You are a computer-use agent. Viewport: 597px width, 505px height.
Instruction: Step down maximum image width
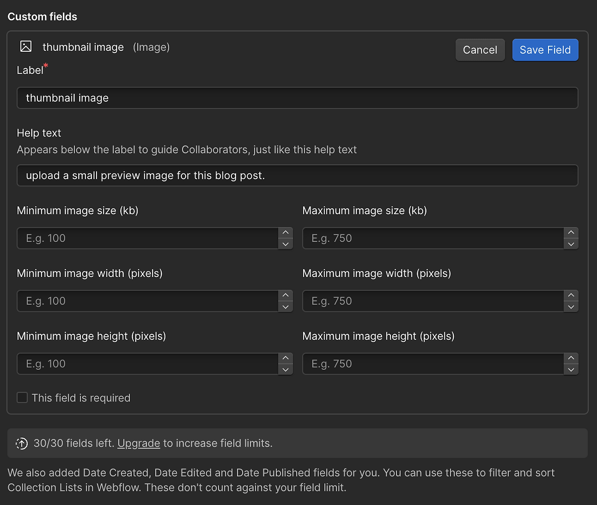coord(571,307)
